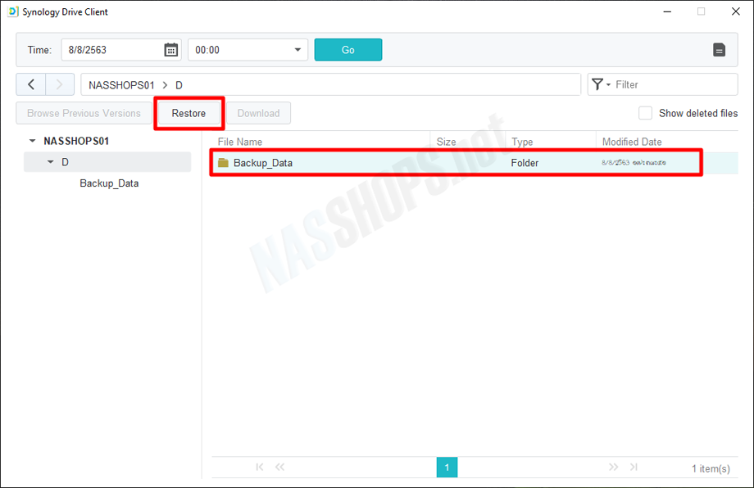Go back with the left arrow button

click(31, 84)
